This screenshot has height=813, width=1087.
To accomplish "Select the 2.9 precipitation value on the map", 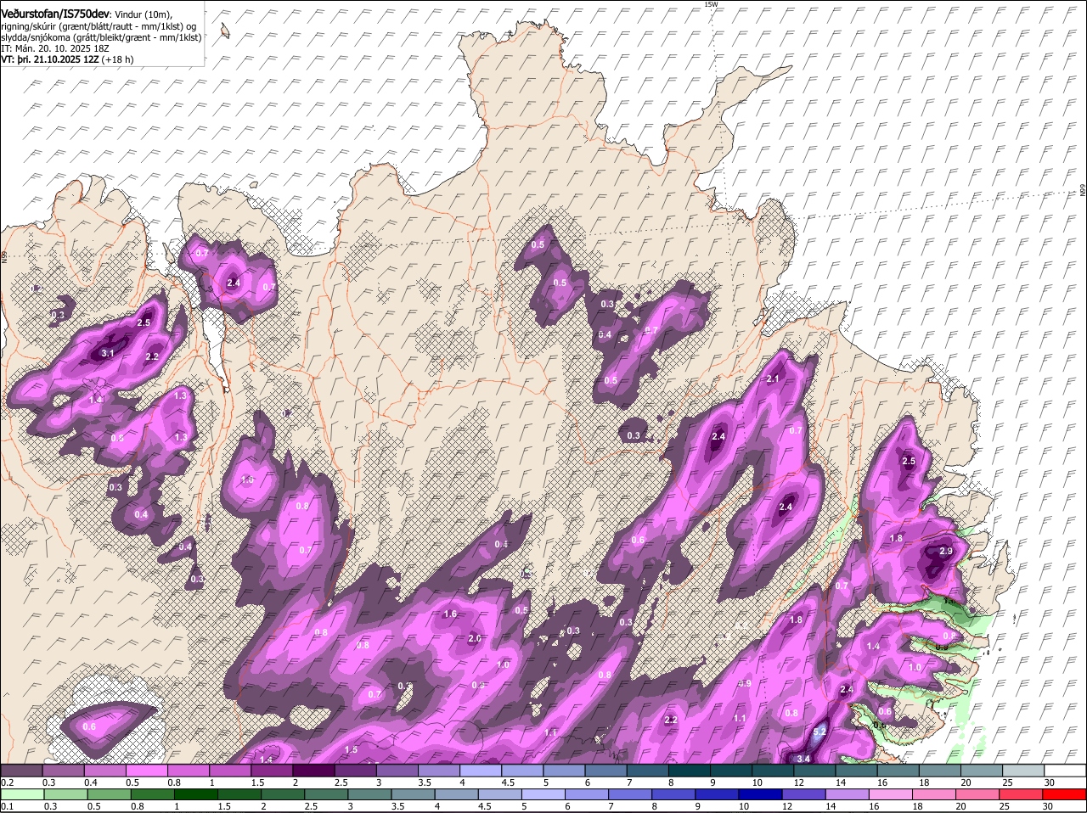I will pyautogui.click(x=946, y=551).
